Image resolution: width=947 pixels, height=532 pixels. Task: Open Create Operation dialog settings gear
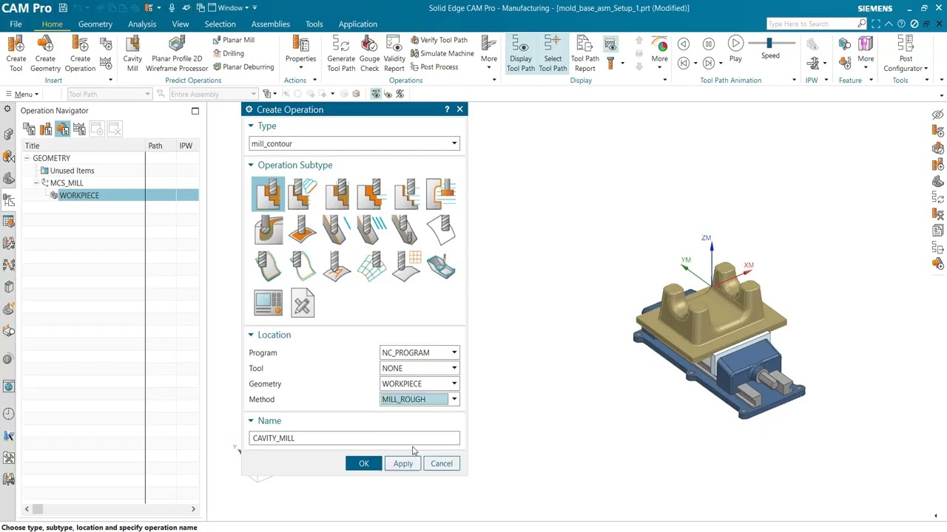click(x=249, y=109)
